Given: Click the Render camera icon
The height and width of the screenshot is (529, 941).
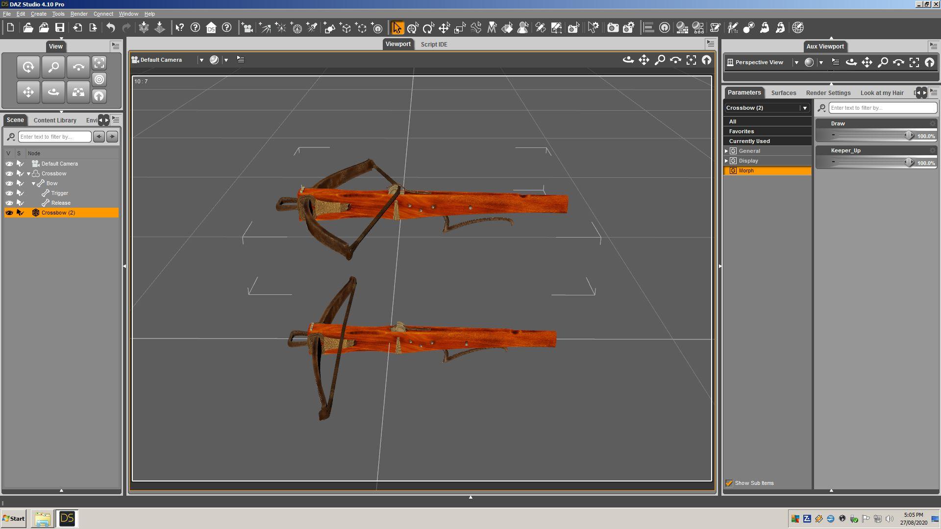Looking at the screenshot, I should (613, 28).
